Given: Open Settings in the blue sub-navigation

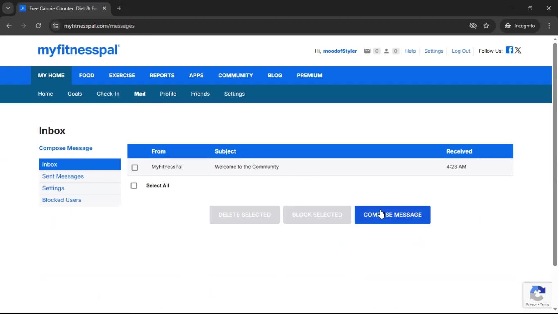Looking at the screenshot, I should 234,94.
